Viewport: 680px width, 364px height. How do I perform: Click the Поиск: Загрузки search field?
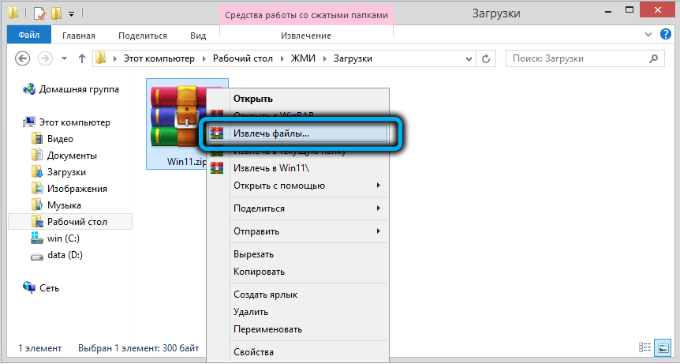[576, 58]
